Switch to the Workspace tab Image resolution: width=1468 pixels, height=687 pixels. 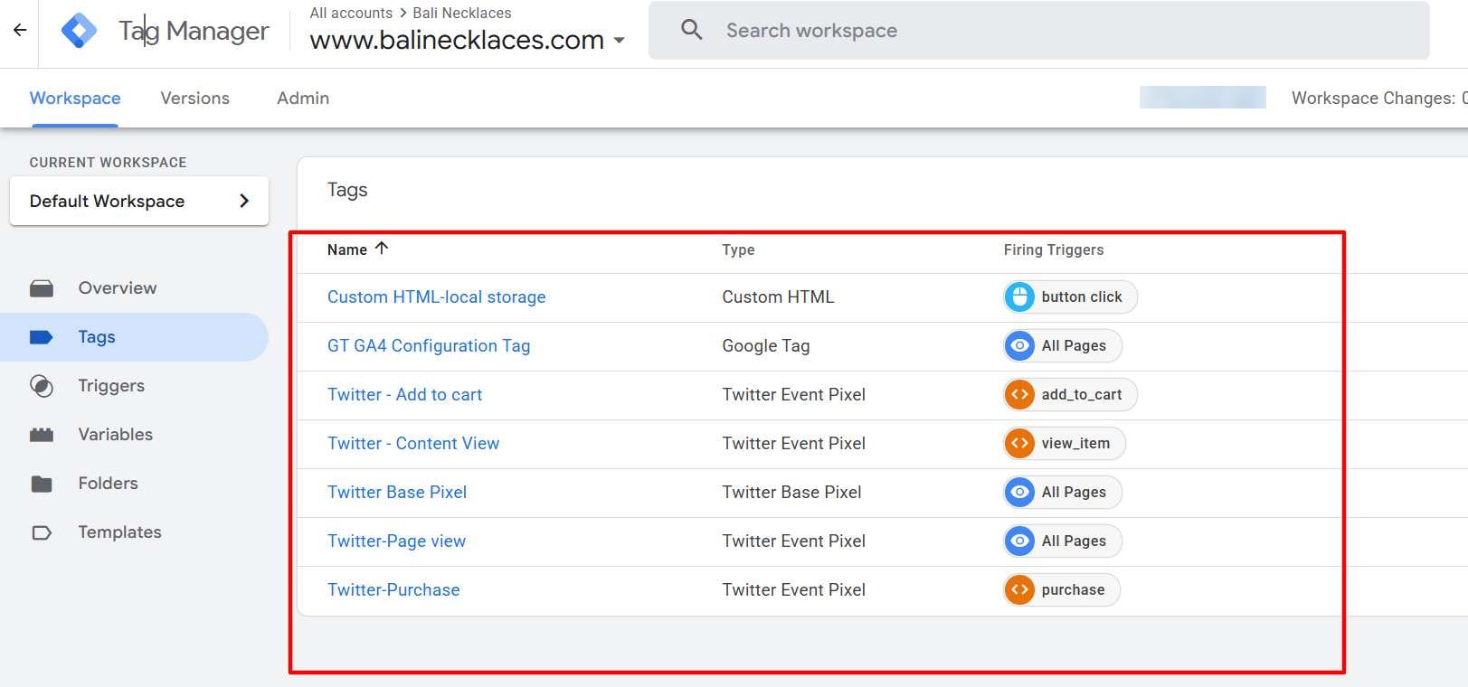pos(75,98)
